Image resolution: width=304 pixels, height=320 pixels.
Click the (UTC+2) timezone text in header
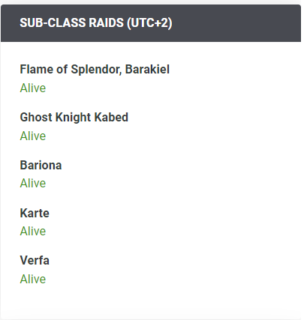point(149,23)
